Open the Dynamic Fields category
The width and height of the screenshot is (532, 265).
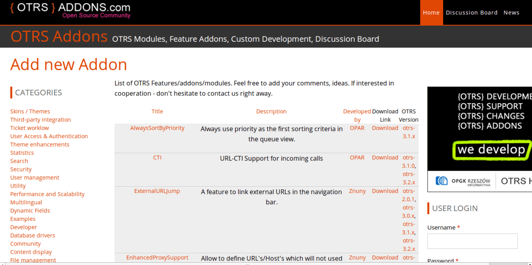tap(30, 210)
